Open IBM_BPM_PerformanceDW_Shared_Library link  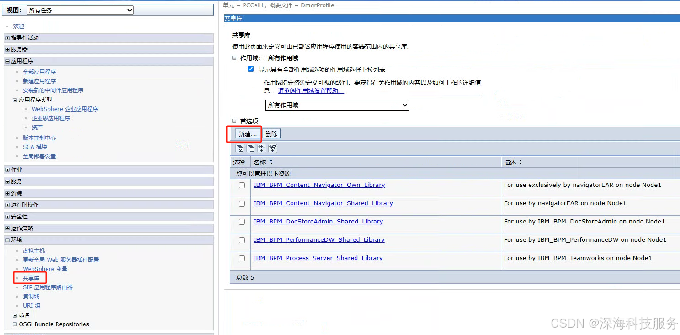click(319, 240)
